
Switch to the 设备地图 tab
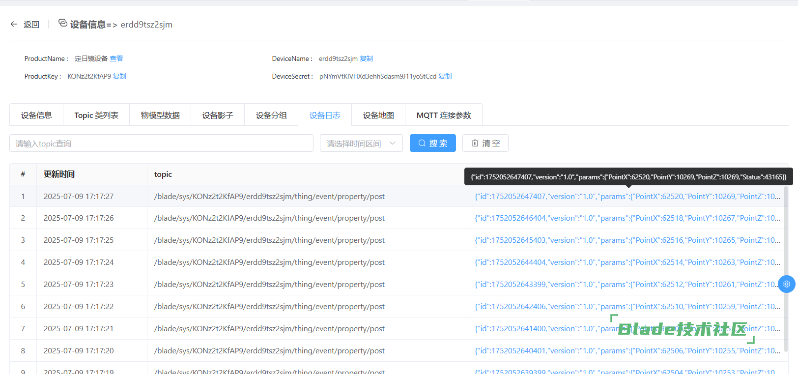378,115
